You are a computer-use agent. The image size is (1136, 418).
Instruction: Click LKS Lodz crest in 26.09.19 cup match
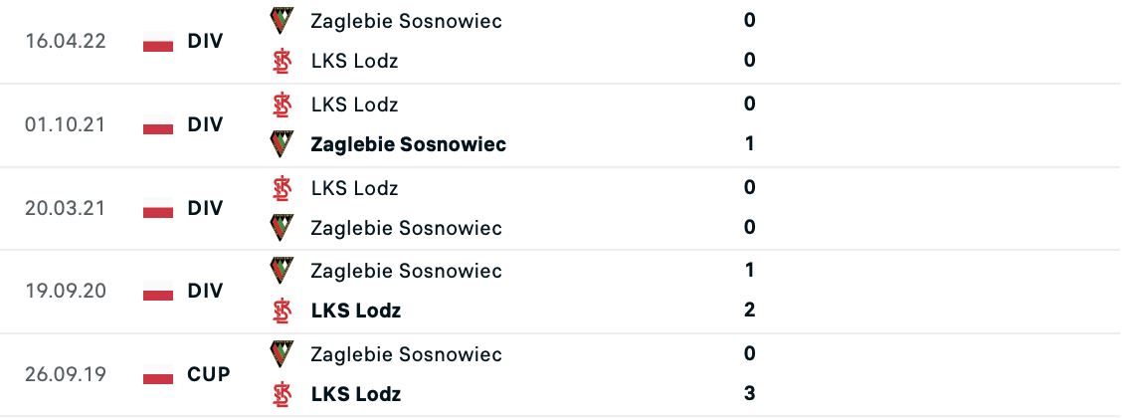[283, 394]
